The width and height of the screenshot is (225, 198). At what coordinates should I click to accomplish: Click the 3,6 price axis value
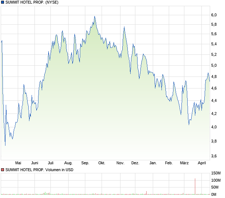click(x=214, y=156)
